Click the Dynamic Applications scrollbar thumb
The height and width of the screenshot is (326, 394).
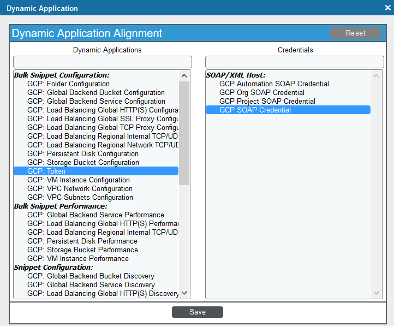(x=184, y=133)
